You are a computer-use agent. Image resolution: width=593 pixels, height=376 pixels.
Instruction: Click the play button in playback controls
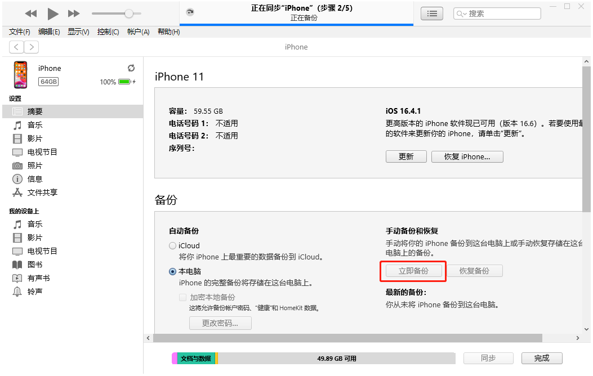click(x=52, y=14)
